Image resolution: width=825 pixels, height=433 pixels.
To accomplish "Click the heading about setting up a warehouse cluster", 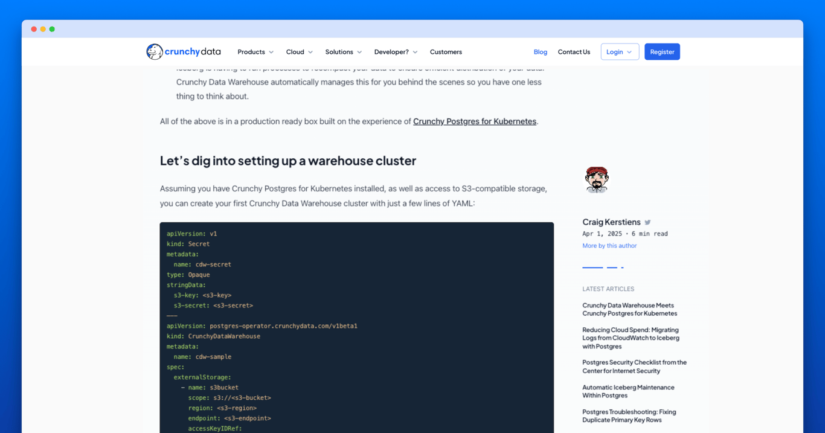I will point(288,161).
